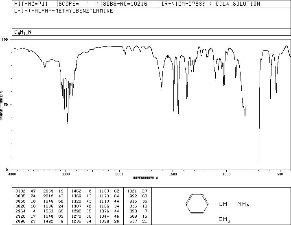Click the 1500 wavenumber axis label

pyautogui.click(x=173, y=174)
